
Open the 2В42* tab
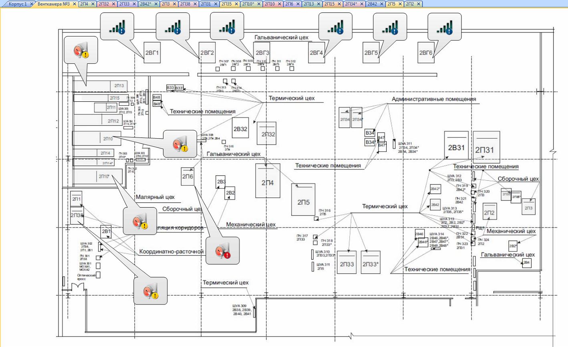coord(145,4)
